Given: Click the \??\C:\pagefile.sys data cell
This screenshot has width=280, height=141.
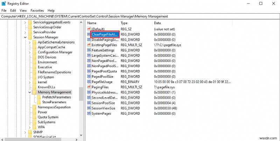Looking at the screenshot, I should [x=168, y=45].
